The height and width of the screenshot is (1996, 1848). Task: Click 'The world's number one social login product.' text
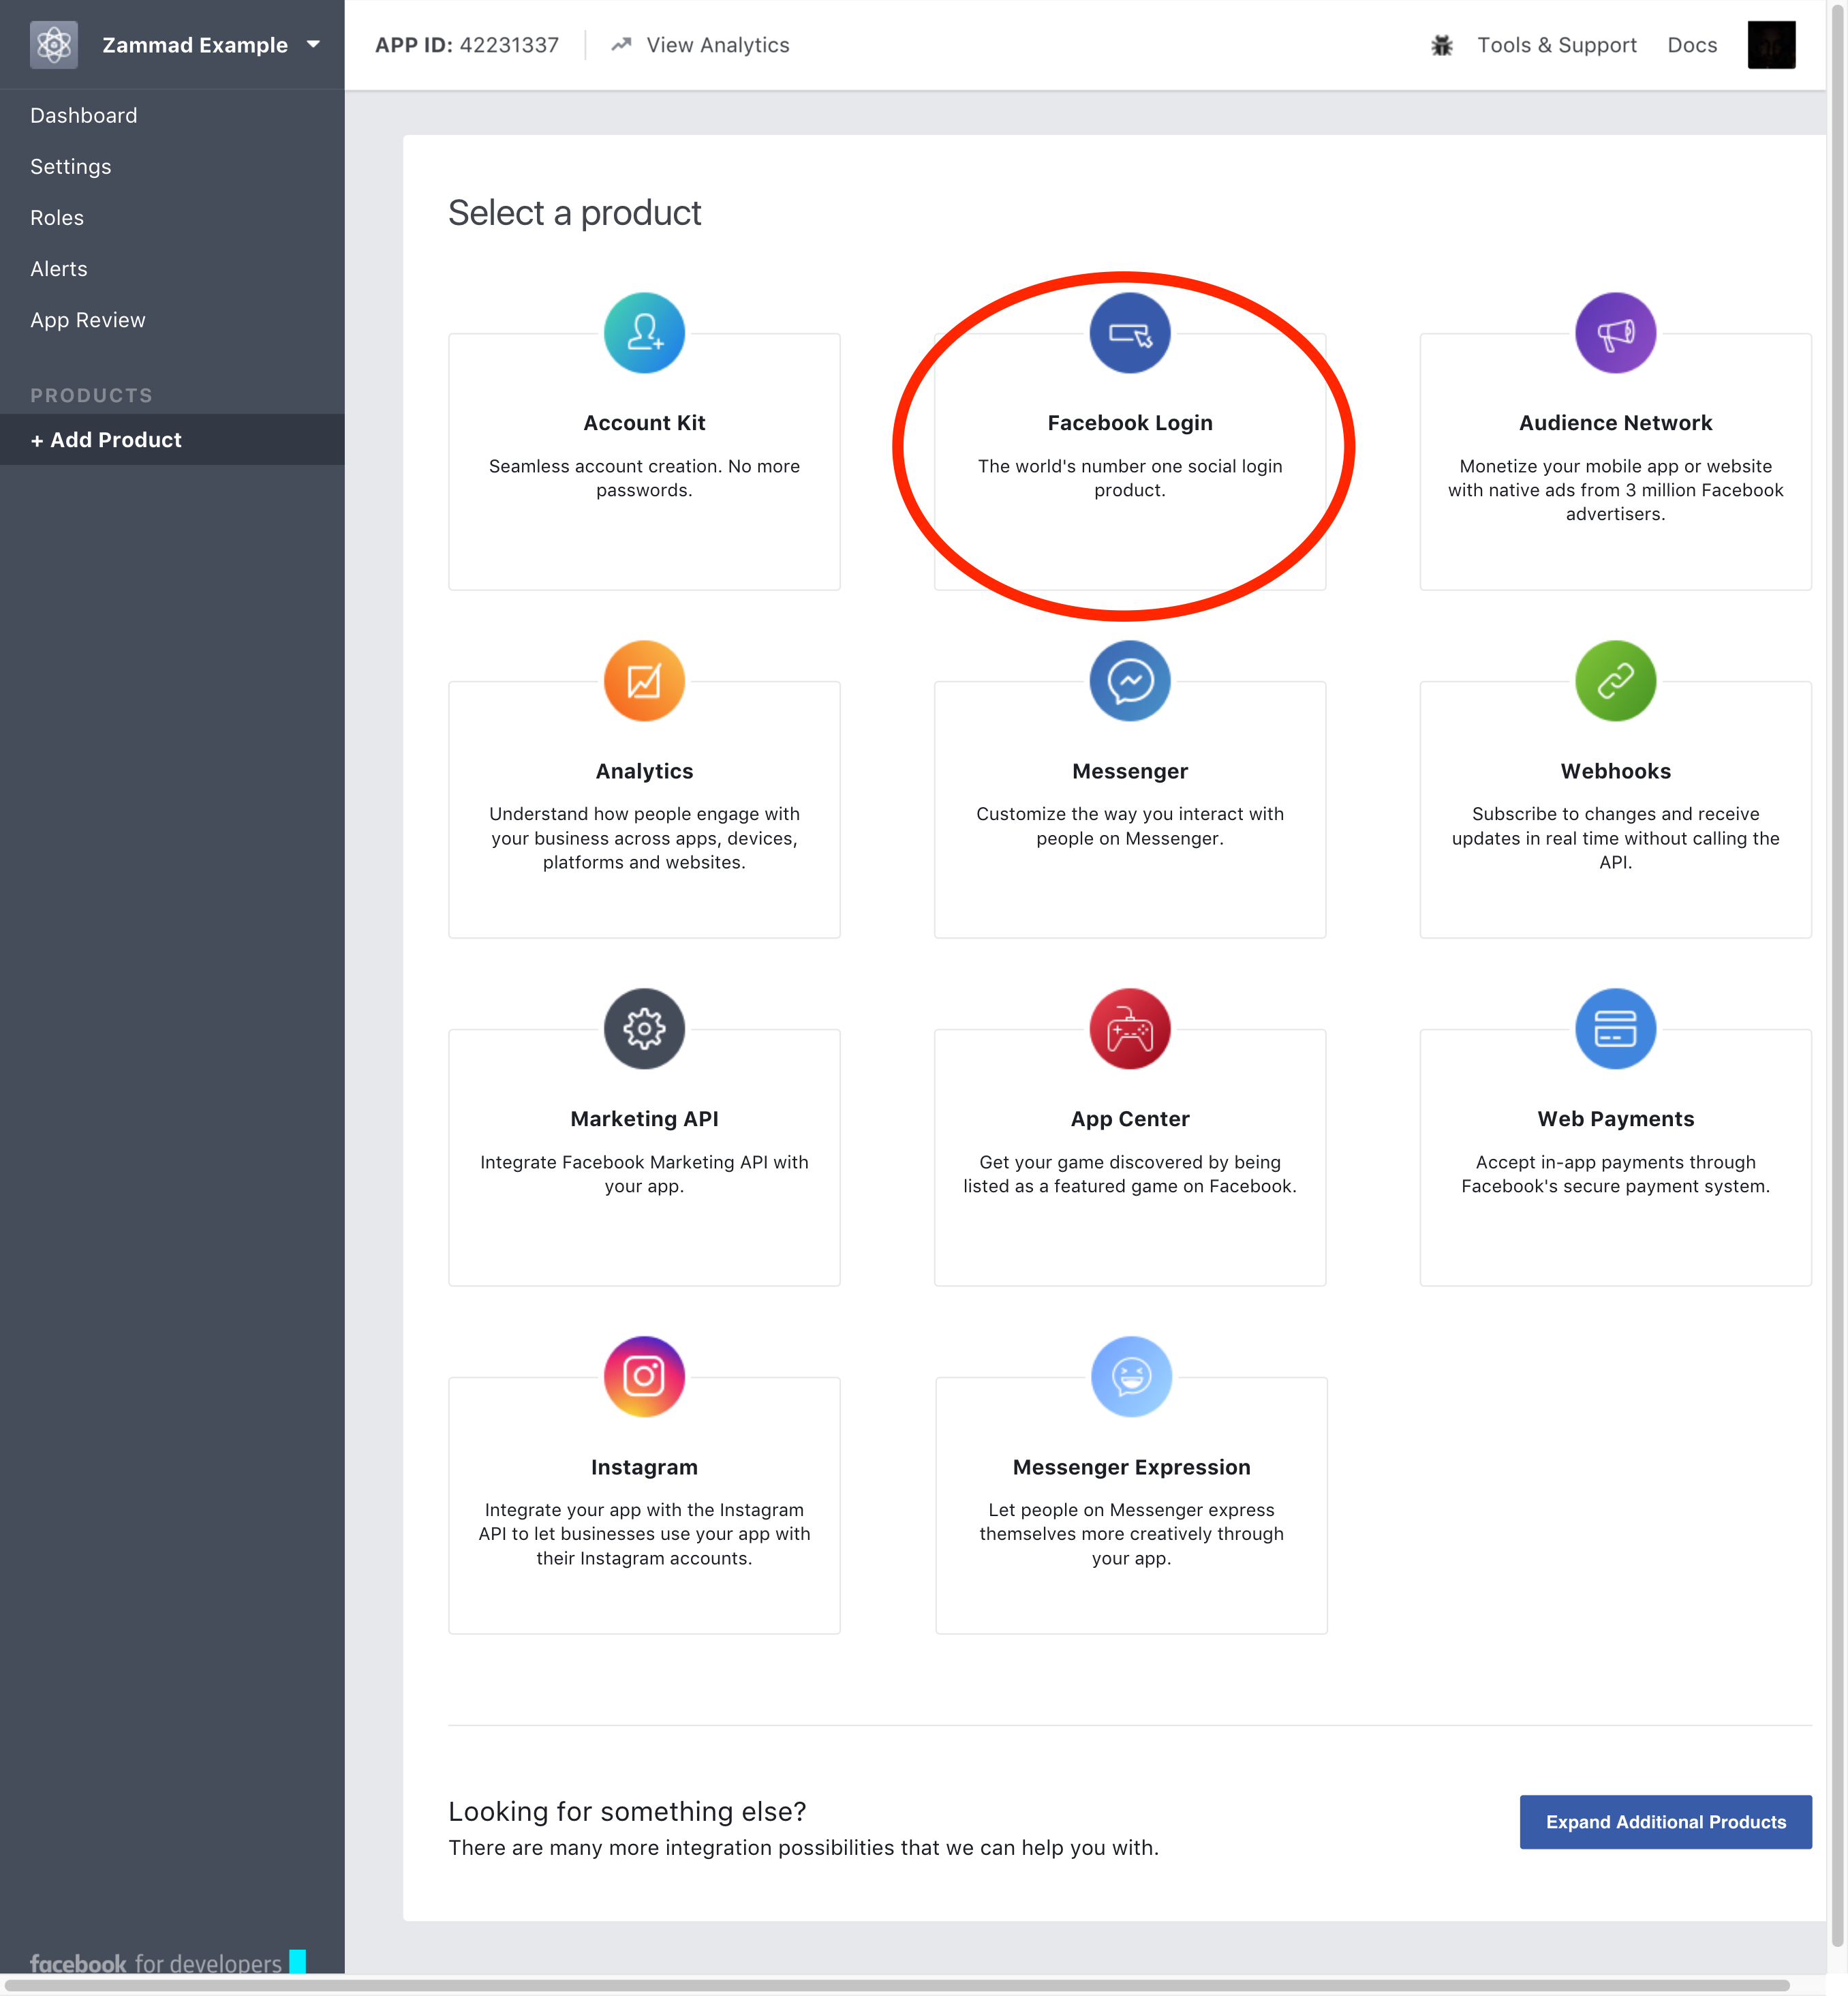coord(1130,479)
